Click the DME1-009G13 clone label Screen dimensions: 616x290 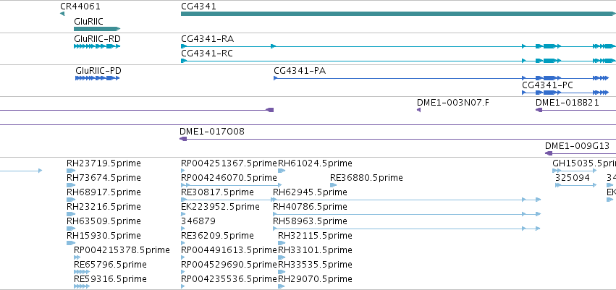577,146
